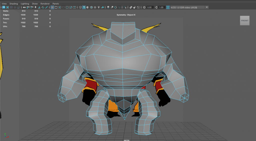Click the Motion Blur icon

[112, 7]
